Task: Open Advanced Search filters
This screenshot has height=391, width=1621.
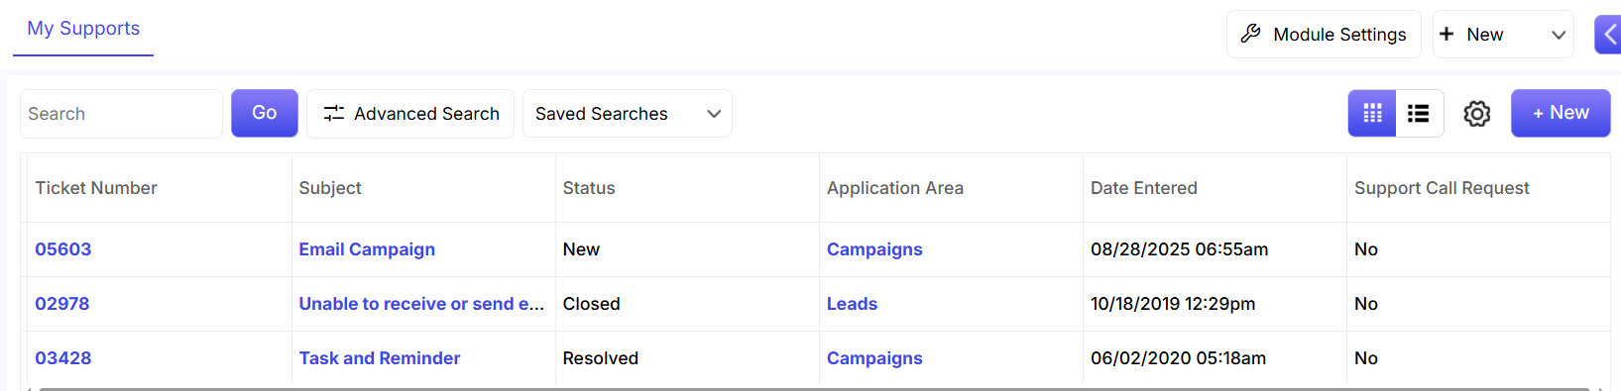Action: [410, 114]
